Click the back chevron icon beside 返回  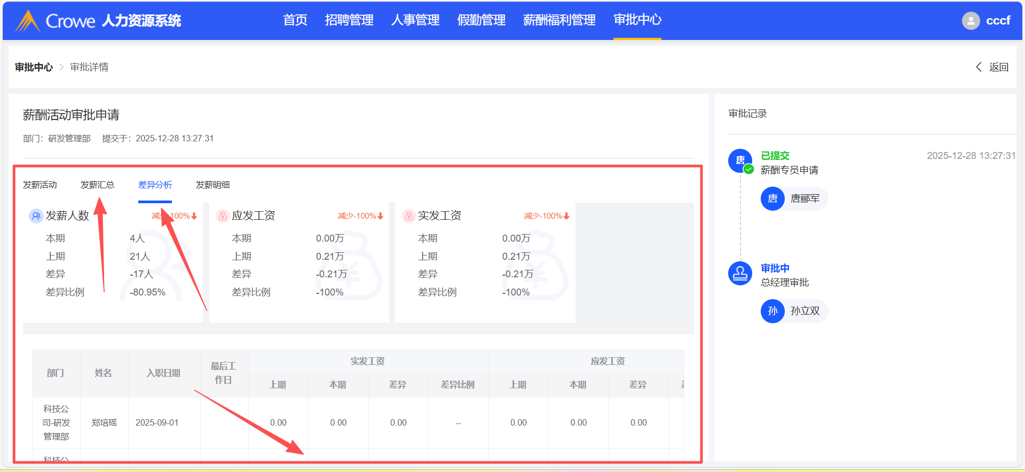point(979,67)
